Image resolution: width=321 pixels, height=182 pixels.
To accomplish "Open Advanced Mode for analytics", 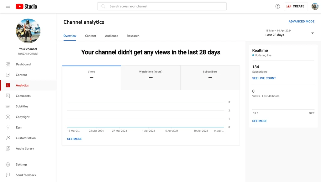I will pyautogui.click(x=302, y=21).
